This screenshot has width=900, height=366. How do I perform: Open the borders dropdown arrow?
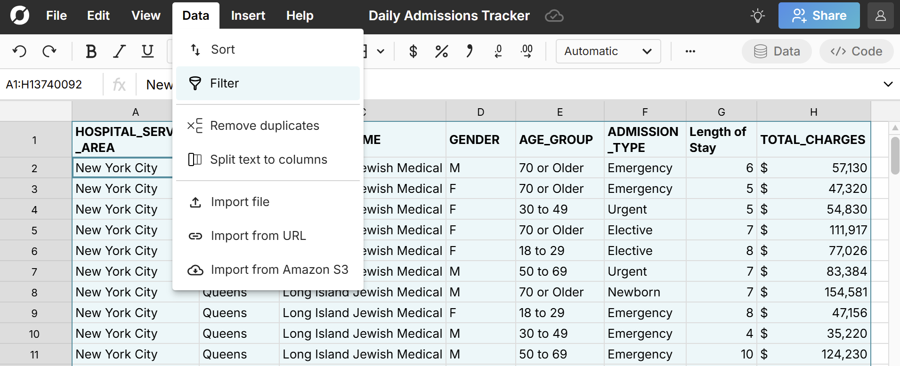pyautogui.click(x=381, y=51)
